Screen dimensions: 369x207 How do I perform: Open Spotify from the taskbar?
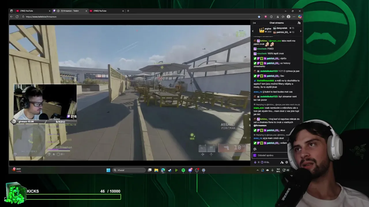[183, 170]
